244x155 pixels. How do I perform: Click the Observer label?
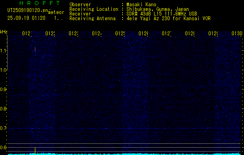(x=80, y=5)
